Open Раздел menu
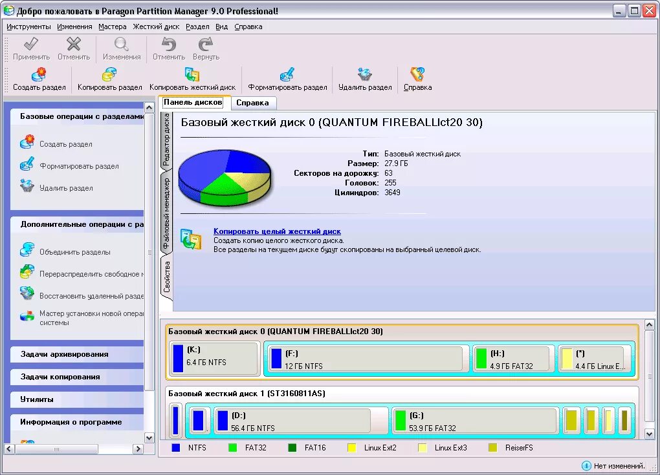The width and height of the screenshot is (660, 475). 197,26
